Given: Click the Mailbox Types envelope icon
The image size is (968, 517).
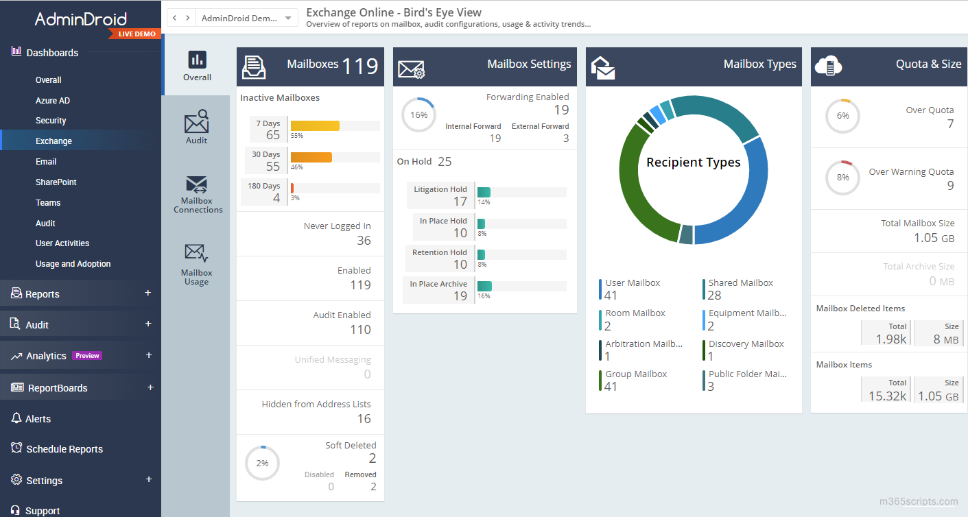Looking at the screenshot, I should click(x=602, y=66).
